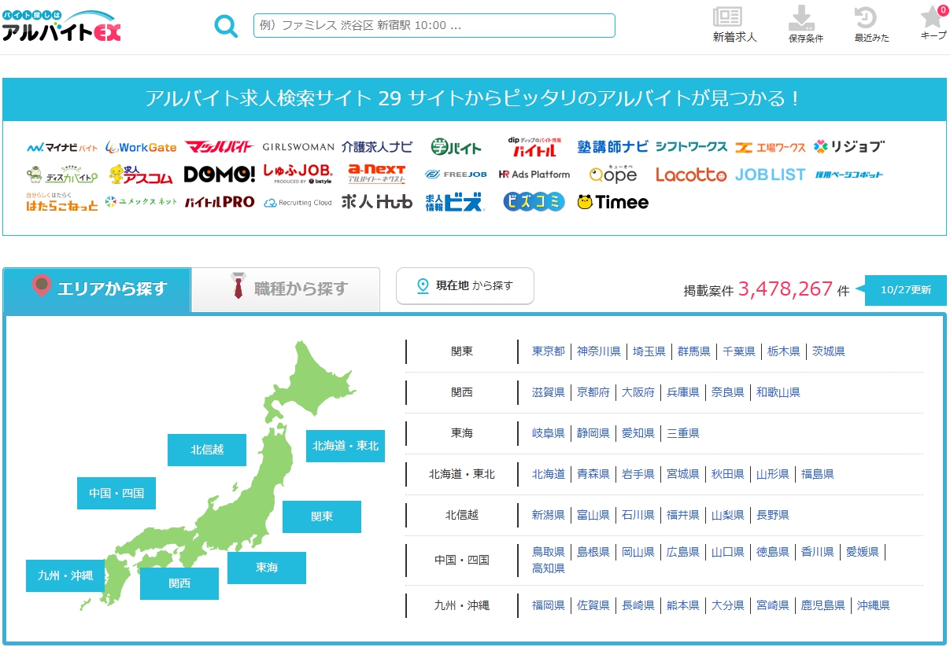This screenshot has height=647, width=950.
Task: Click the ビズコミ logo
Action: coord(534,202)
